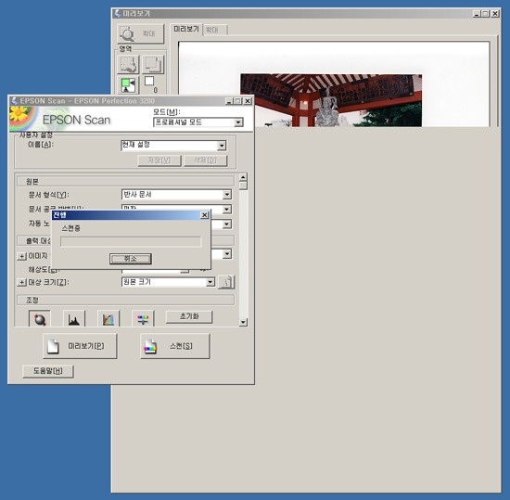Click the zoom (확대) magnifier button in the preview window
510x500 pixels.
[140, 33]
